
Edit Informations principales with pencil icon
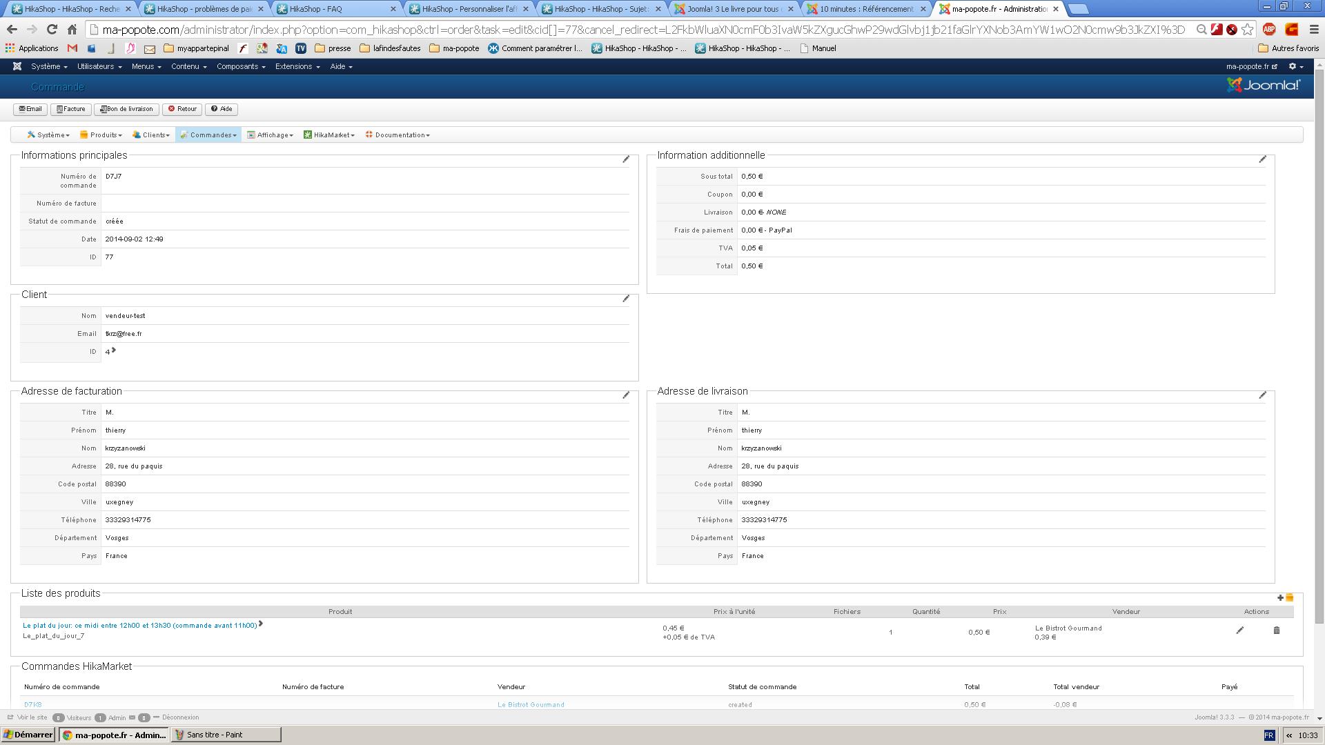tap(626, 159)
